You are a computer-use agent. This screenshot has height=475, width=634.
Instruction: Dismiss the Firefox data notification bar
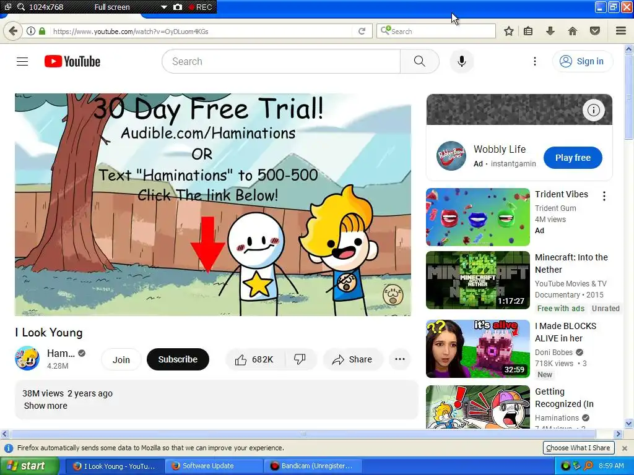click(x=625, y=448)
